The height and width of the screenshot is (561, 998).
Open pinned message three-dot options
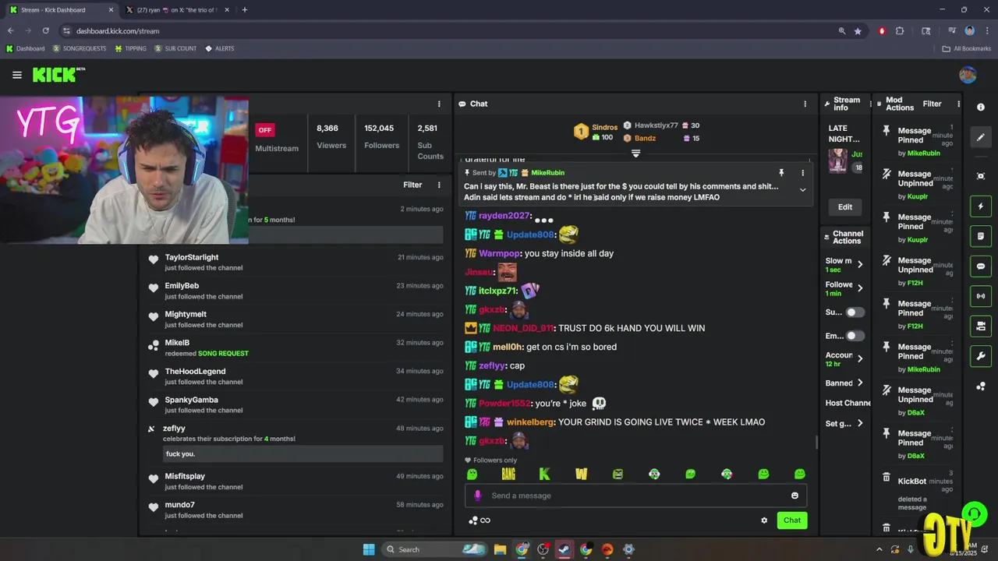802,173
